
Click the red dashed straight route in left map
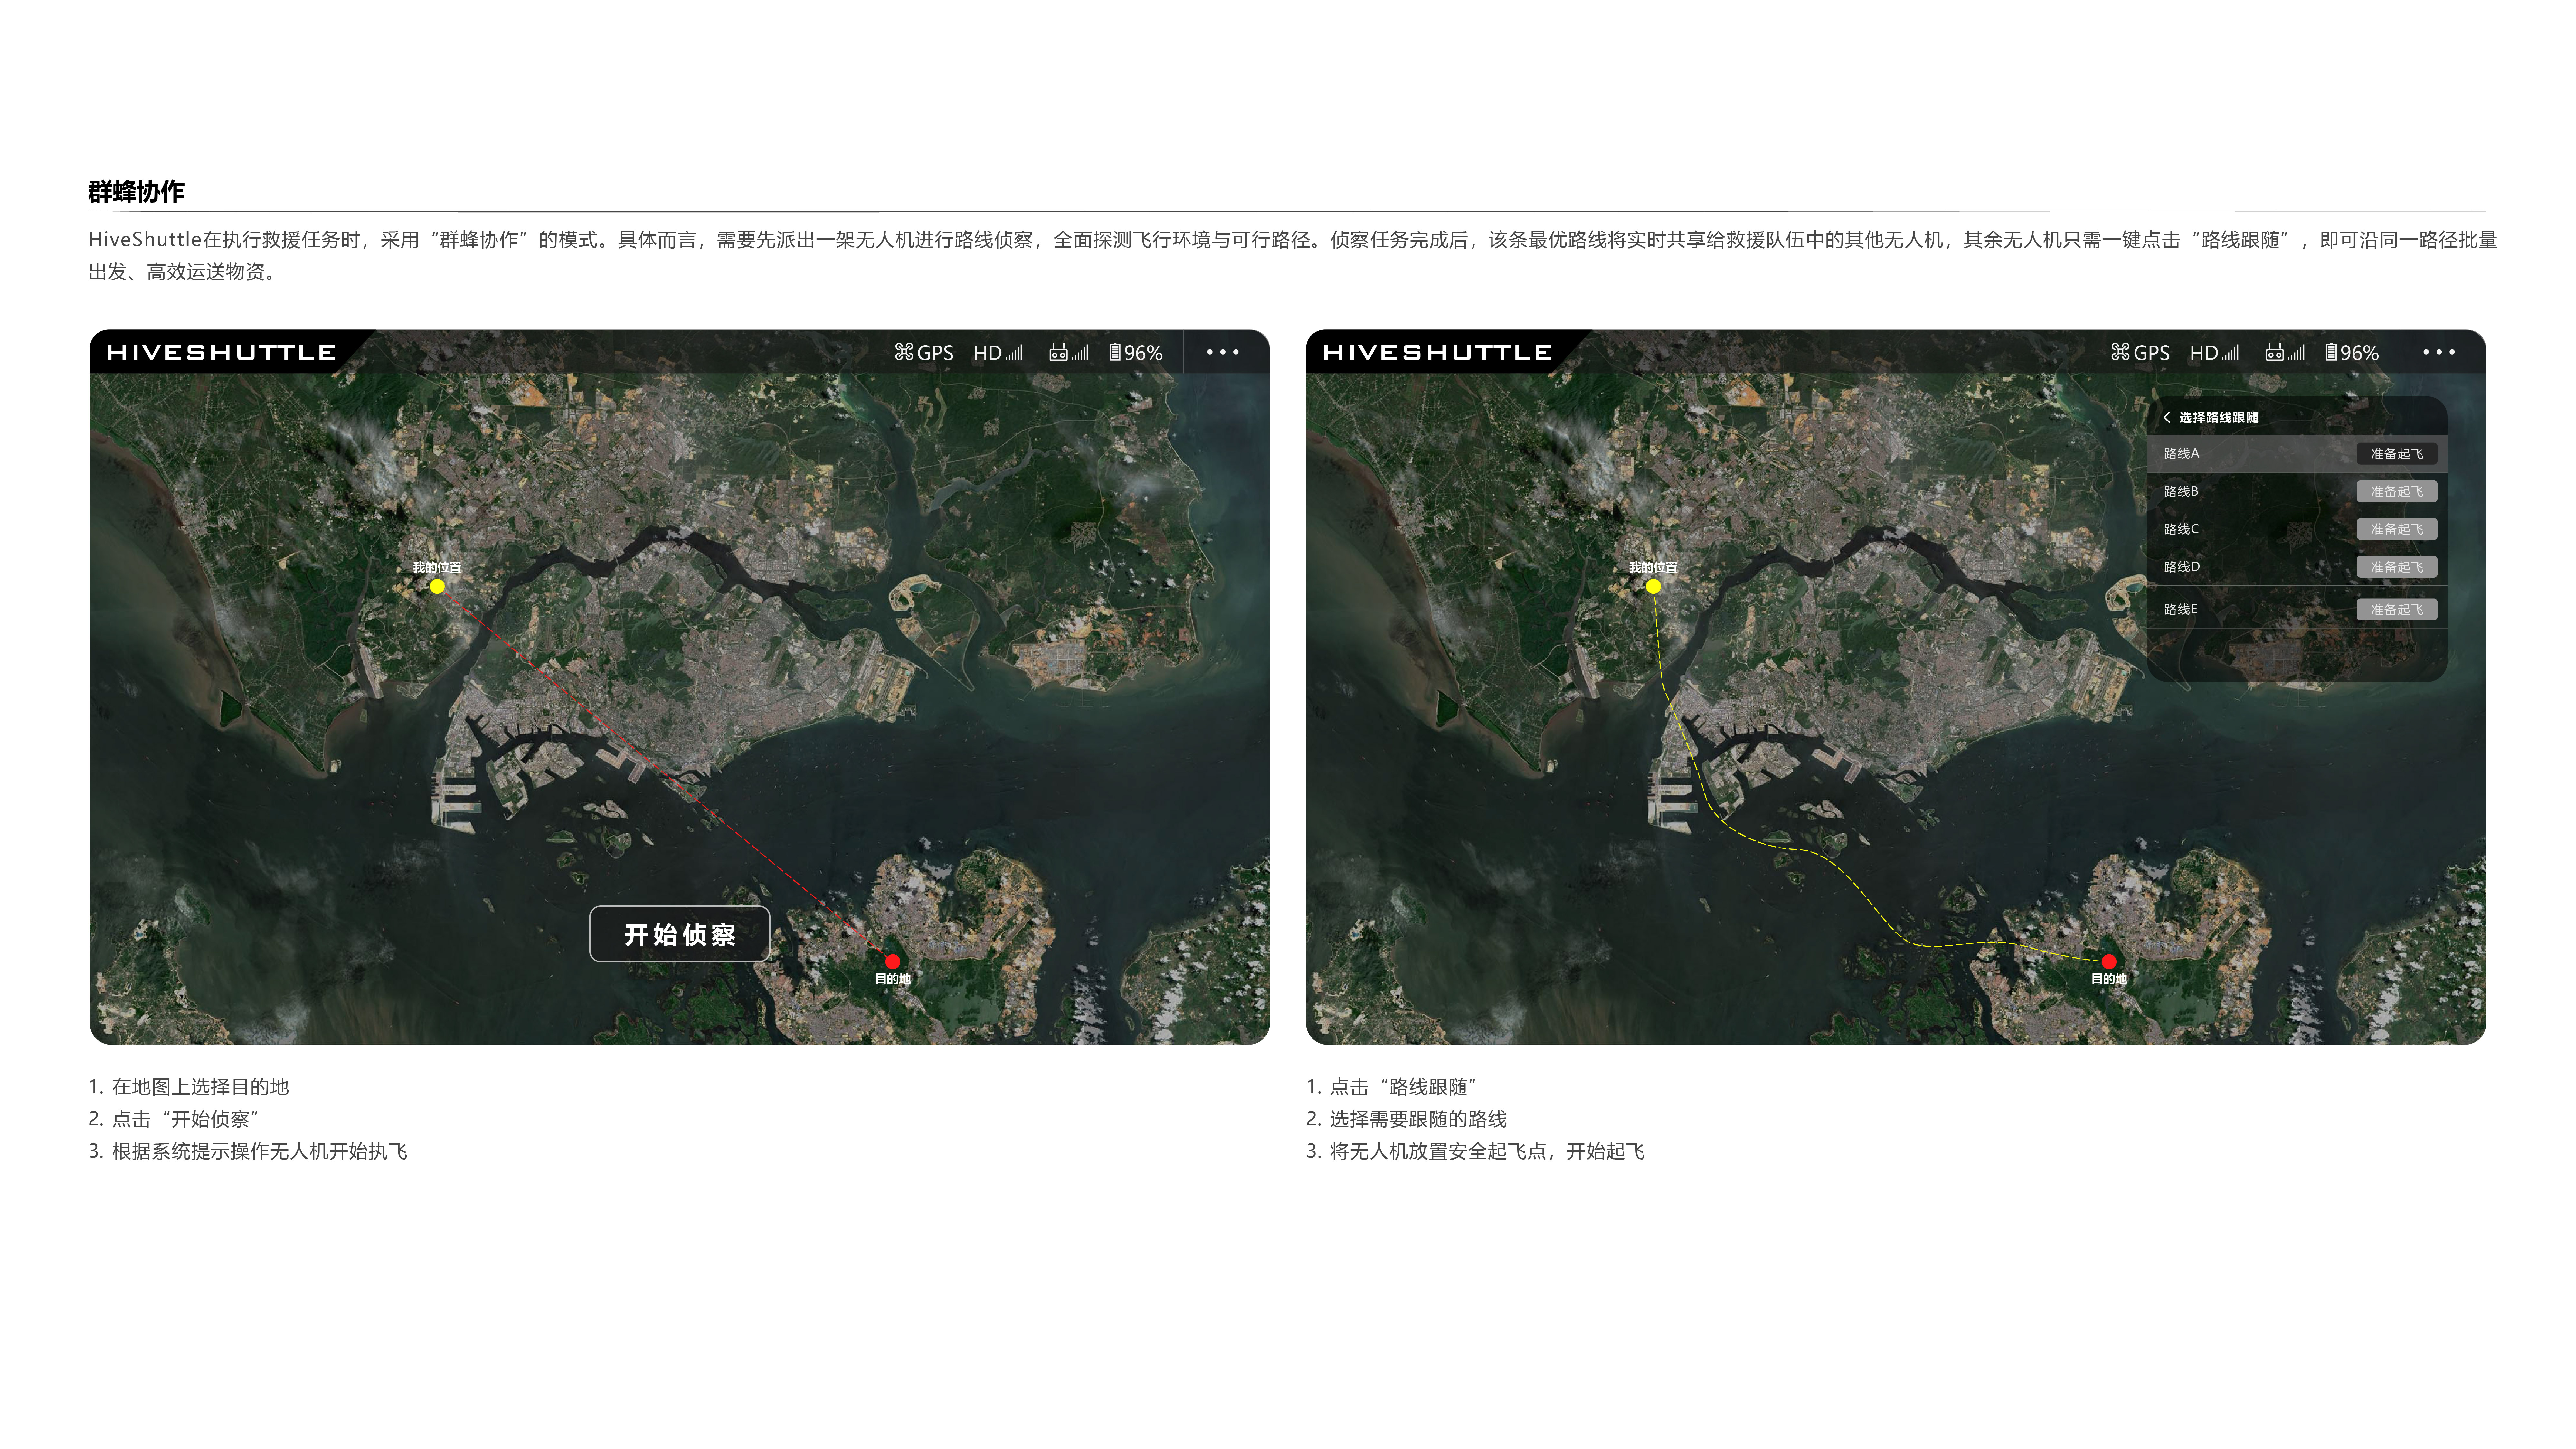coord(665,774)
